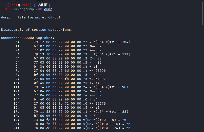Click the line number 21 label
The image size is (204, 132).
point(17,128)
